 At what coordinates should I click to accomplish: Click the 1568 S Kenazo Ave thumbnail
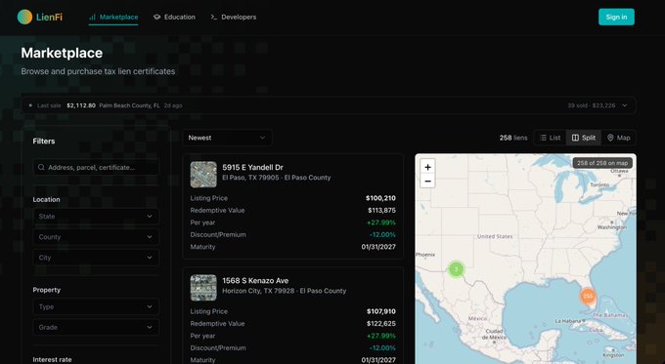[203, 288]
